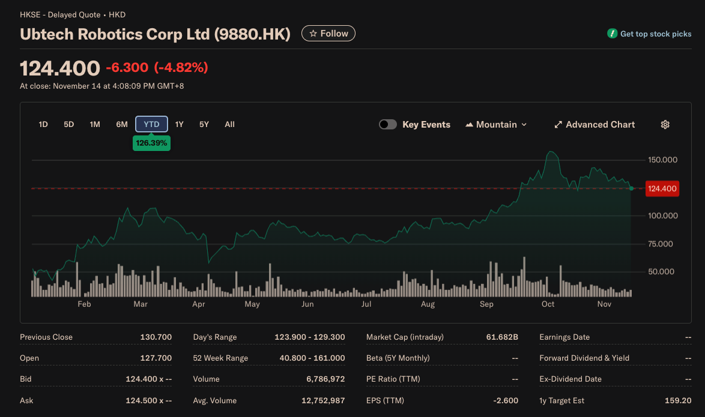Click the PE Ratio (TTM) label
This screenshot has width=705, height=417.
click(x=393, y=379)
